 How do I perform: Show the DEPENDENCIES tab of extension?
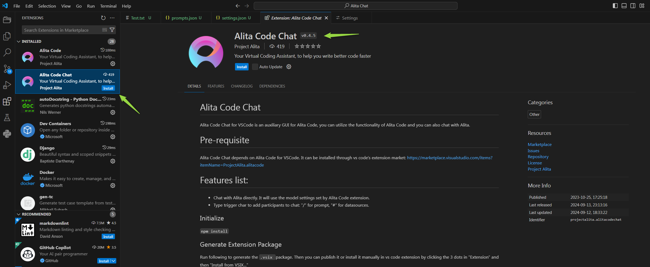[272, 86]
